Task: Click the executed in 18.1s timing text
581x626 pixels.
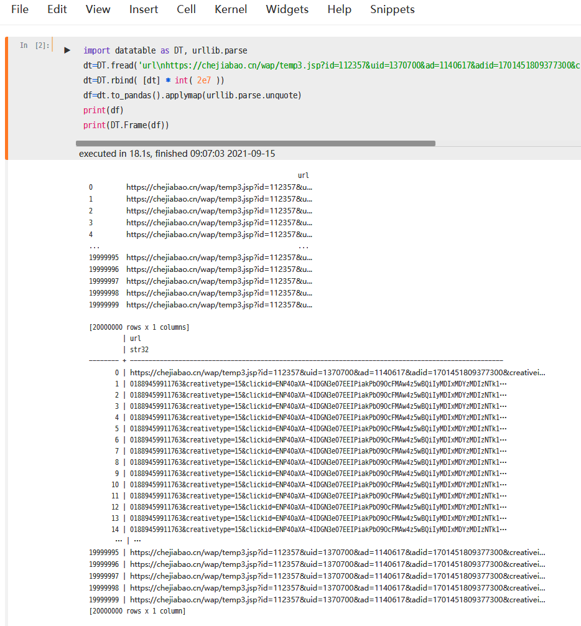Action: coord(177,154)
